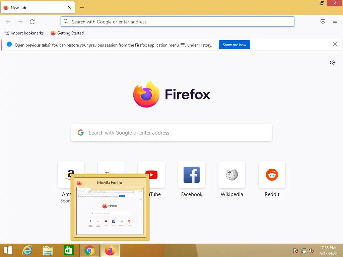Click the address bar search magnifier icon
This screenshot has width=343, height=257.
tap(66, 21)
